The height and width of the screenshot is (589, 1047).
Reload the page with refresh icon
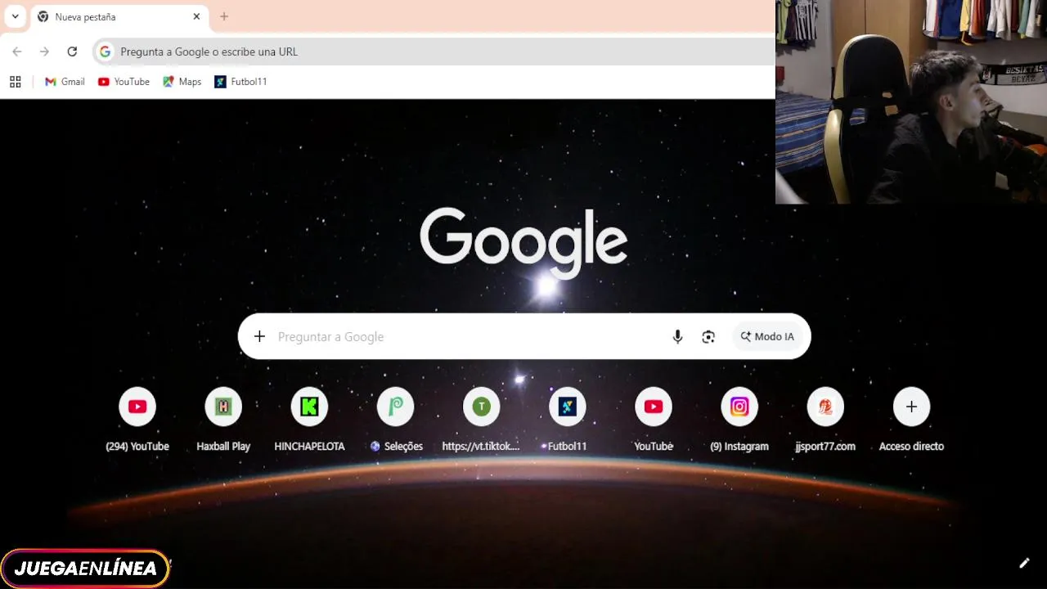(x=72, y=52)
